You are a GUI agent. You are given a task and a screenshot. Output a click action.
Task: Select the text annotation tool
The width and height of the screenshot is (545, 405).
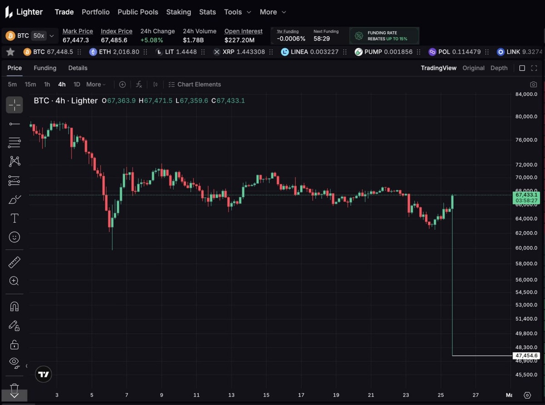coord(15,218)
